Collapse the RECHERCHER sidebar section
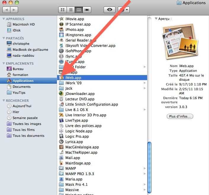The width and height of the screenshot is (209, 195). (x=4, y=100)
